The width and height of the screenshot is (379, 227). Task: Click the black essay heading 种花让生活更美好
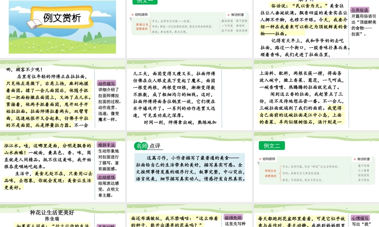coord(52,213)
